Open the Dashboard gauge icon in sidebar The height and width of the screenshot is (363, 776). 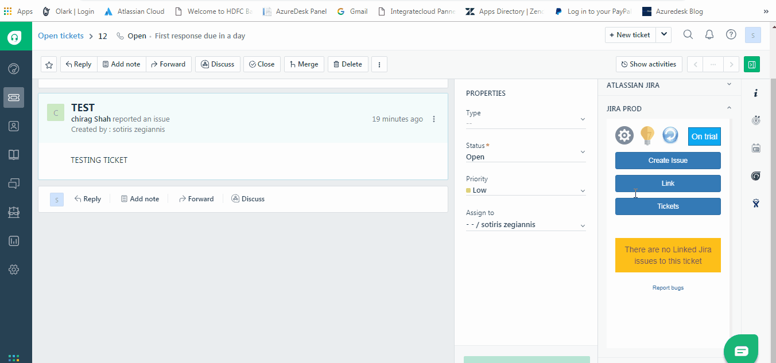coord(14,69)
